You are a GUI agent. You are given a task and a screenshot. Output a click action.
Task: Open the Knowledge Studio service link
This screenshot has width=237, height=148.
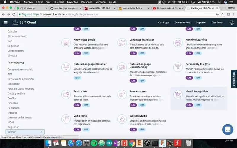84,40
